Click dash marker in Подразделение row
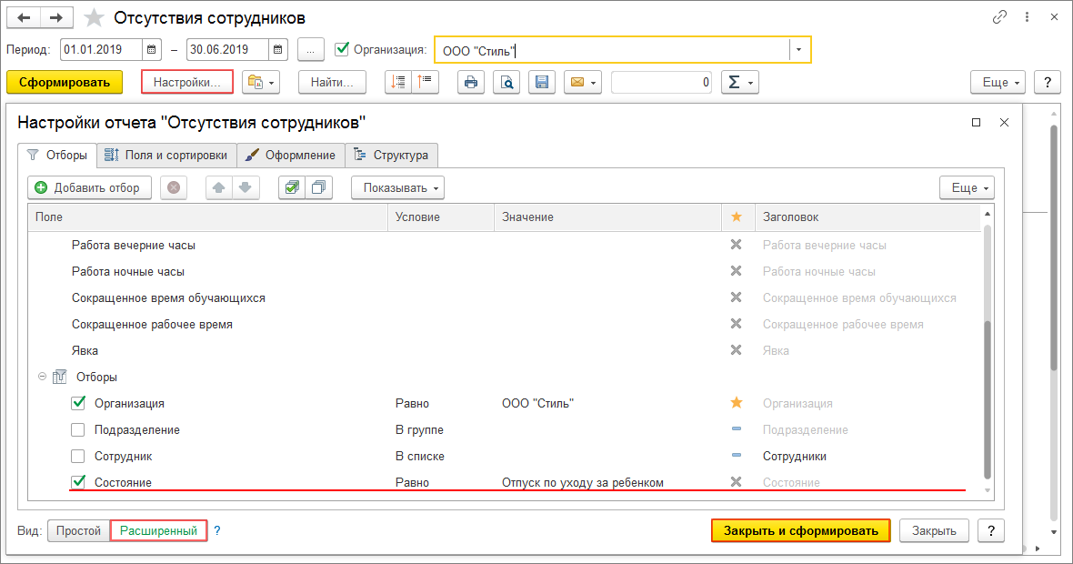Screen dimensions: 1073x564 (737, 429)
